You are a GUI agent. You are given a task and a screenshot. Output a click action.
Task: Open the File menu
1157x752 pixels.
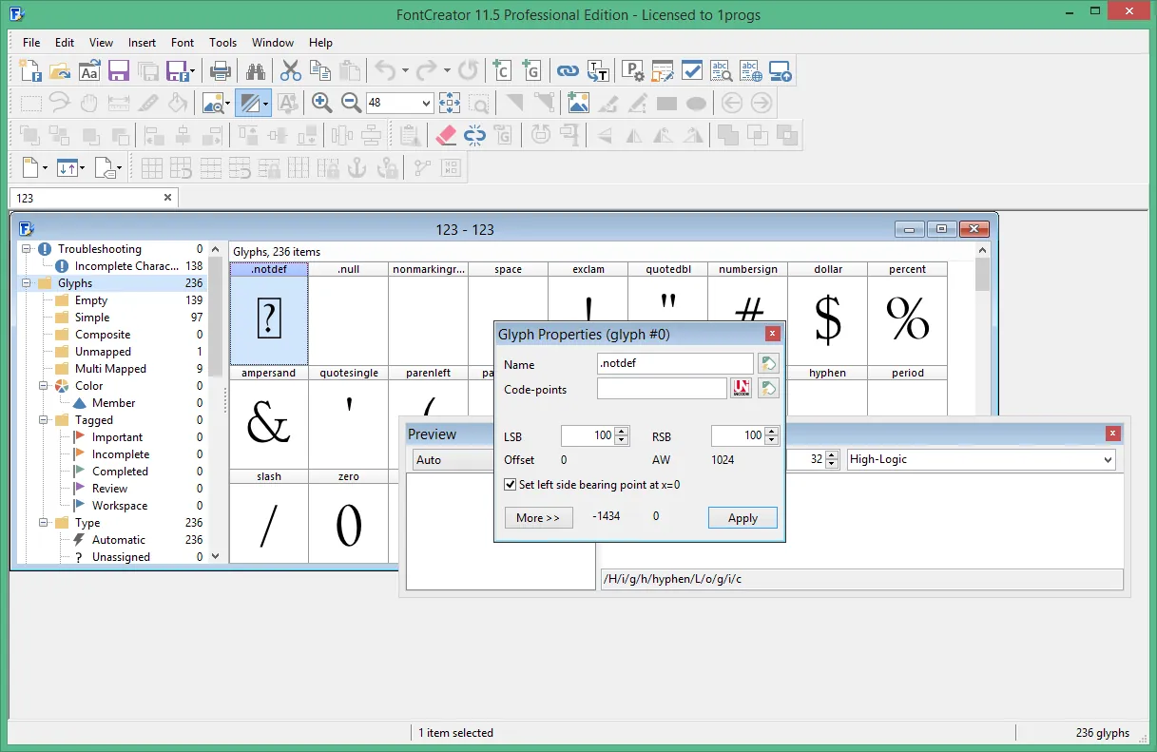pyautogui.click(x=31, y=43)
